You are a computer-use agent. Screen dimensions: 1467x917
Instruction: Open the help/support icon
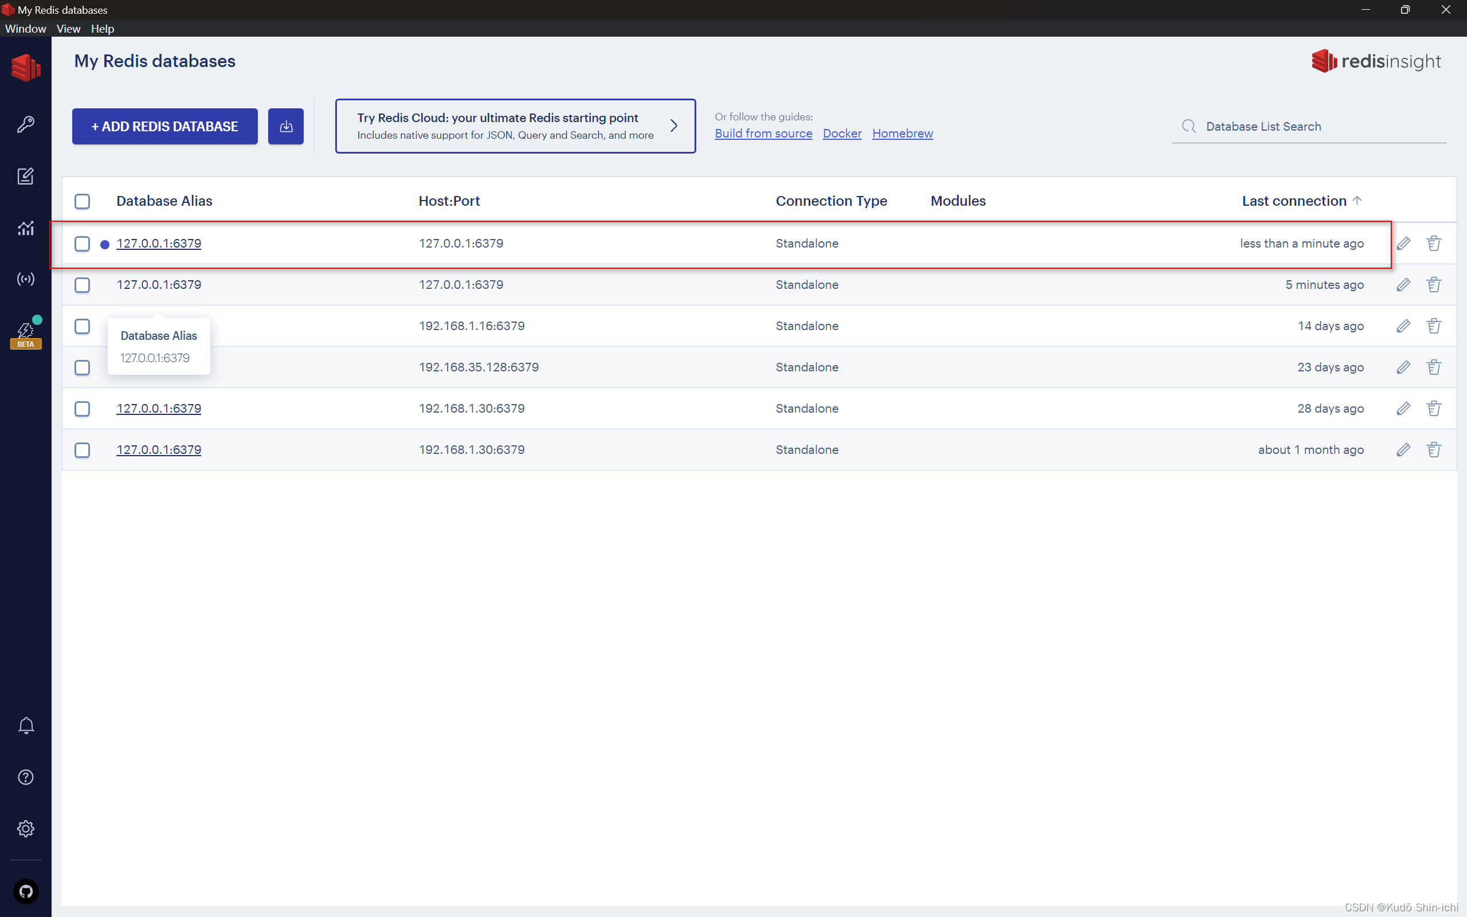click(x=25, y=777)
